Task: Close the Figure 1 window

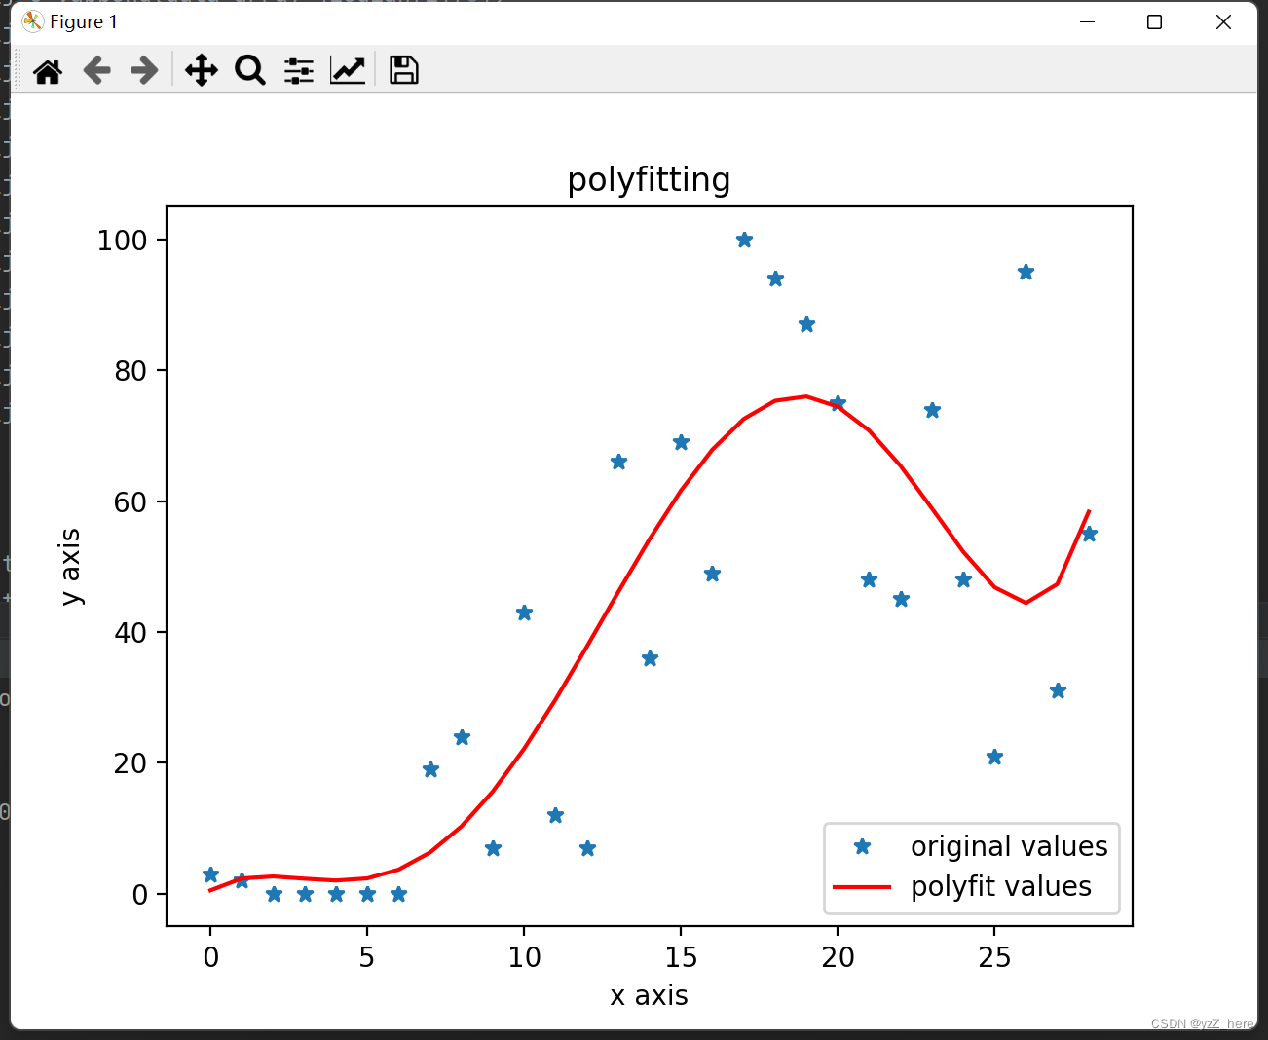Action: point(1224,21)
